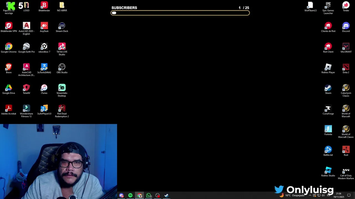Open World of Warcraft icon
The image size is (355, 199).
346,111
